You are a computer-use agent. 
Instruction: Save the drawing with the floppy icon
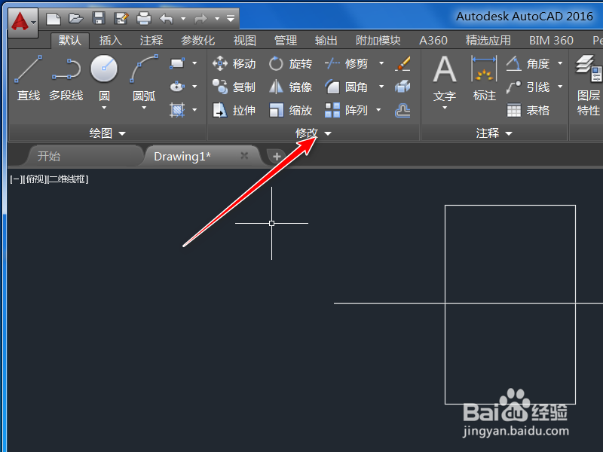[x=99, y=18]
